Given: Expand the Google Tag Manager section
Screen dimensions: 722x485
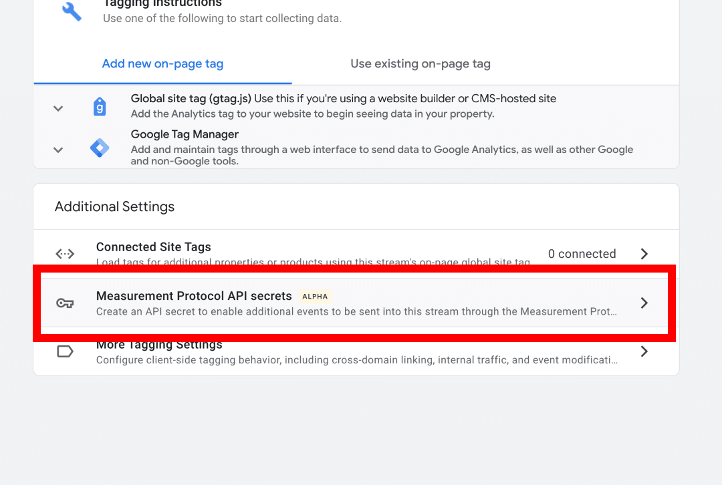Looking at the screenshot, I should pyautogui.click(x=57, y=150).
